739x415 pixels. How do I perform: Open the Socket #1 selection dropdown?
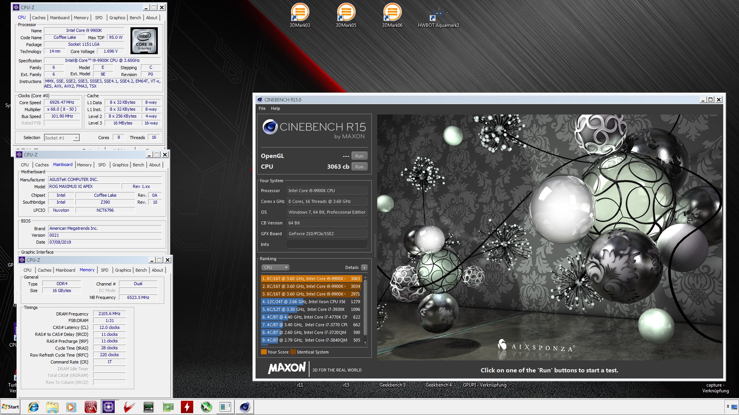(x=62, y=138)
